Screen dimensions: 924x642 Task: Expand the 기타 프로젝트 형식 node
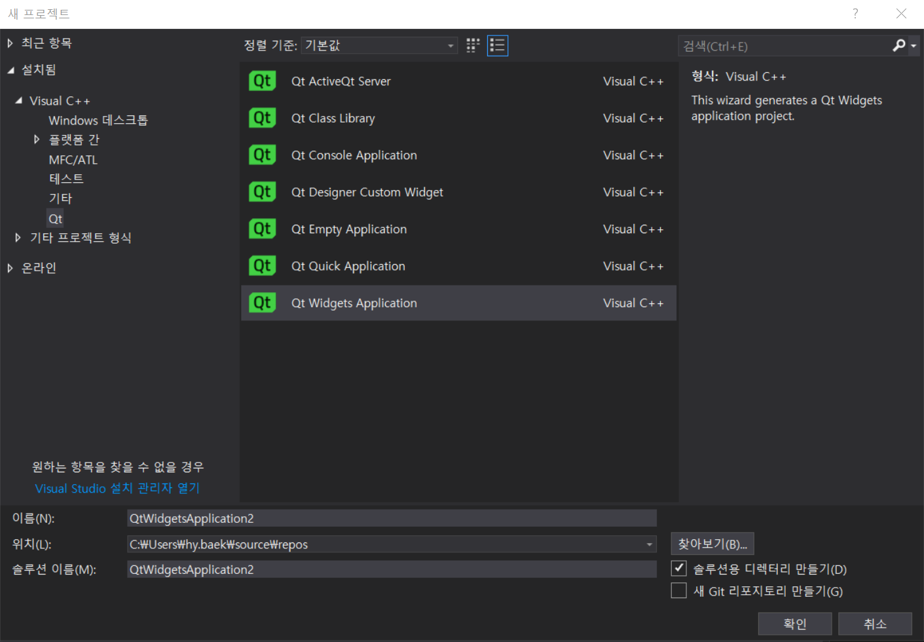coord(18,238)
